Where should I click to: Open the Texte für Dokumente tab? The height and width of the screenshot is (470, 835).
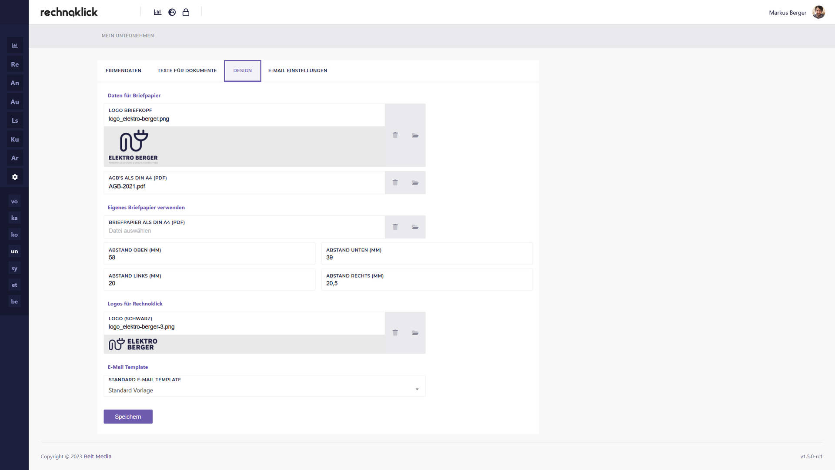tap(187, 70)
